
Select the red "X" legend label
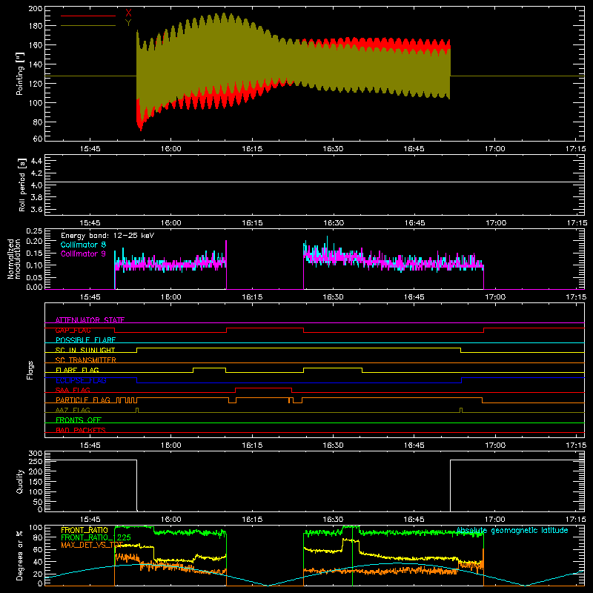pyautogui.click(x=128, y=13)
